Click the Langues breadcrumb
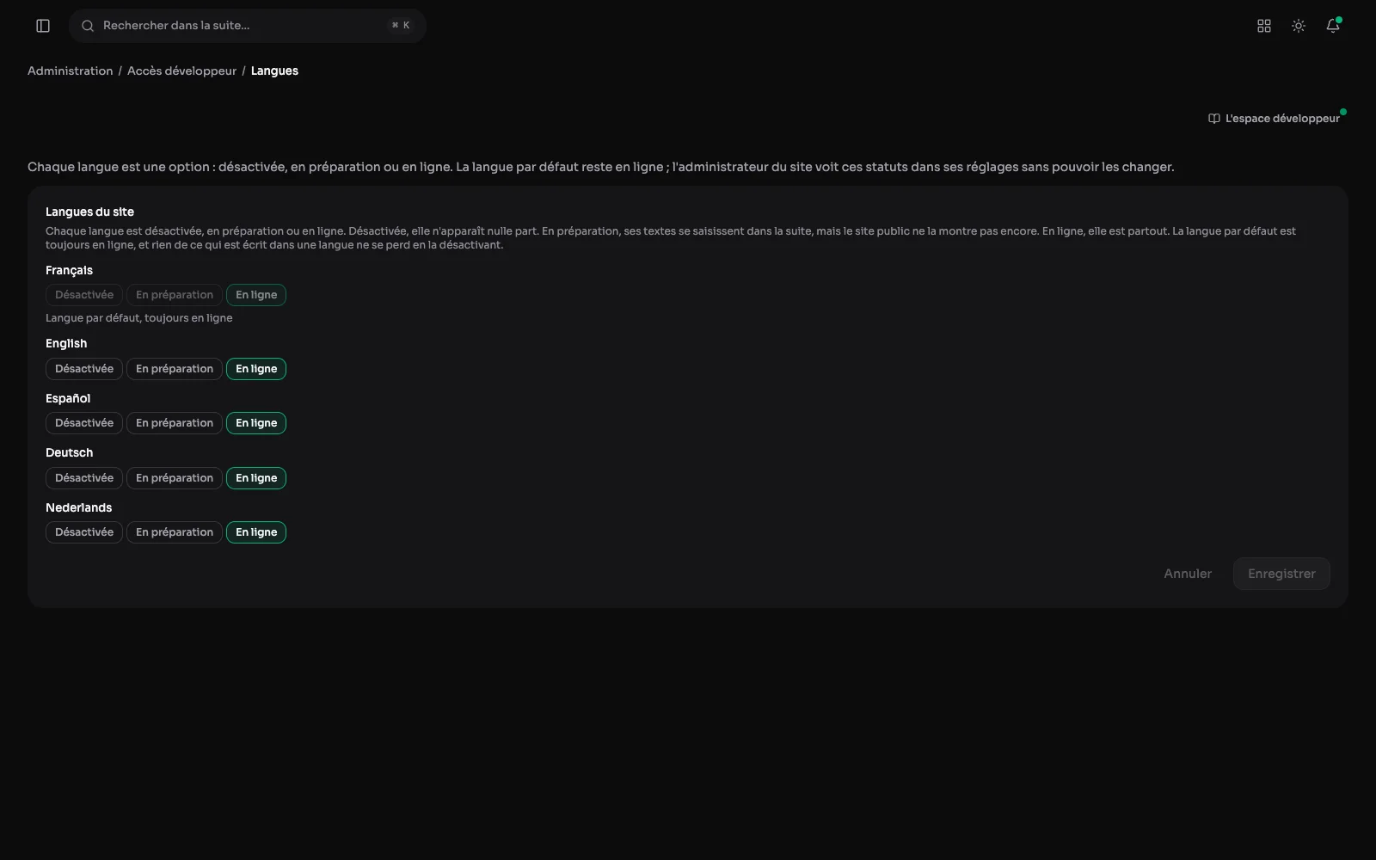Image resolution: width=1376 pixels, height=860 pixels. pos(274,71)
